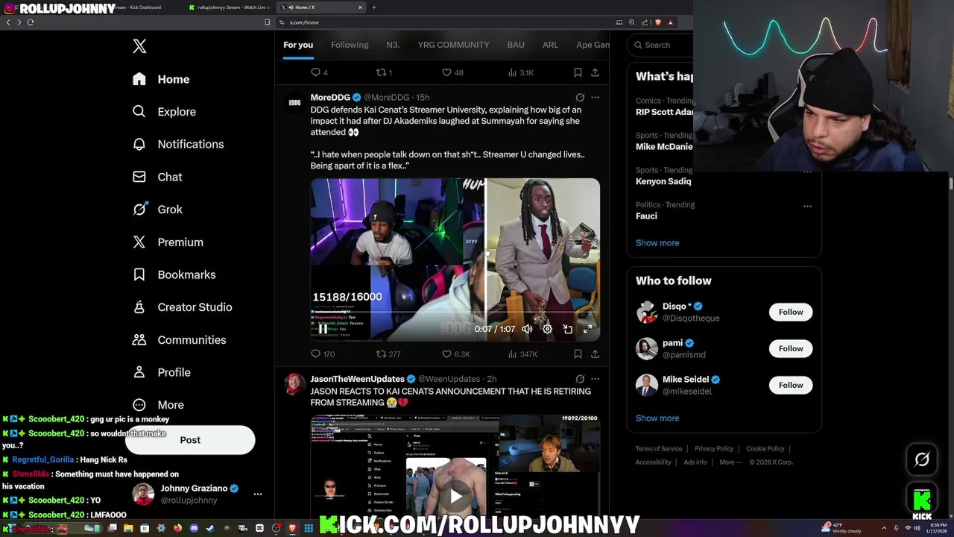The image size is (954, 537).
Task: Follow Mike Seidel
Action: tap(791, 385)
